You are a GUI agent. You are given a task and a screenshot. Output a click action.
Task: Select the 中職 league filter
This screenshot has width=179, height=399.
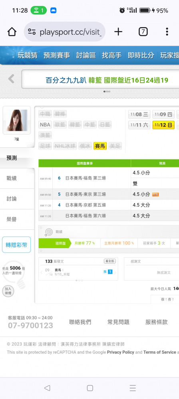45,114
